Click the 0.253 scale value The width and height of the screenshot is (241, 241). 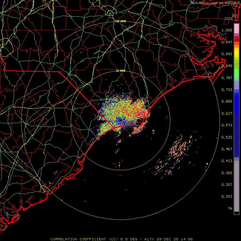[227, 197]
